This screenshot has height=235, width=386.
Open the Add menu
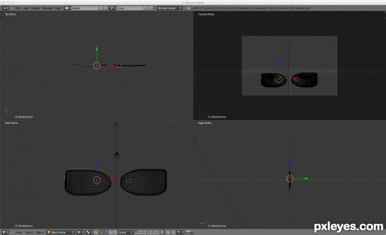(26, 8)
